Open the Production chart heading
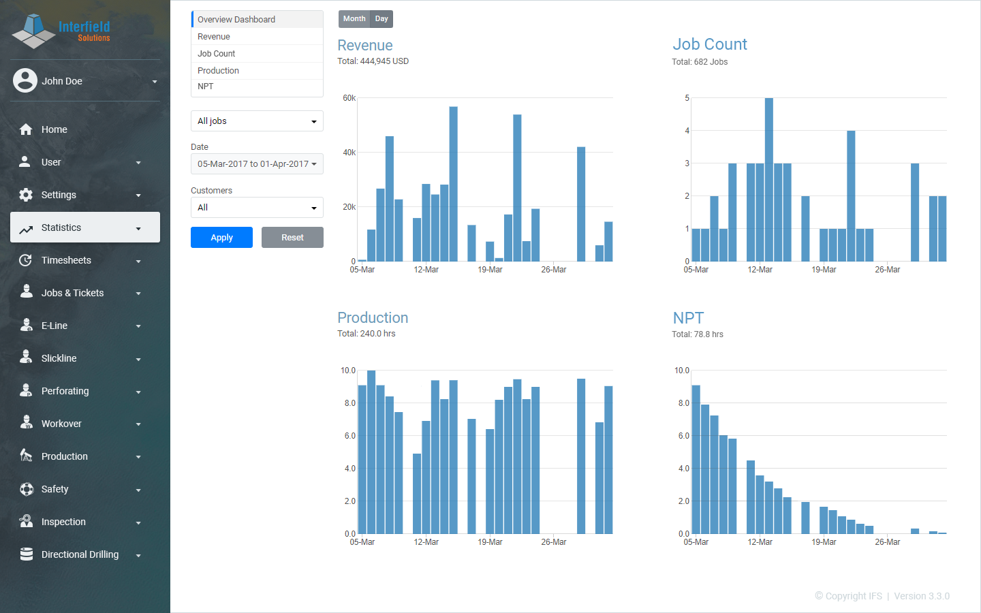 [x=373, y=318]
